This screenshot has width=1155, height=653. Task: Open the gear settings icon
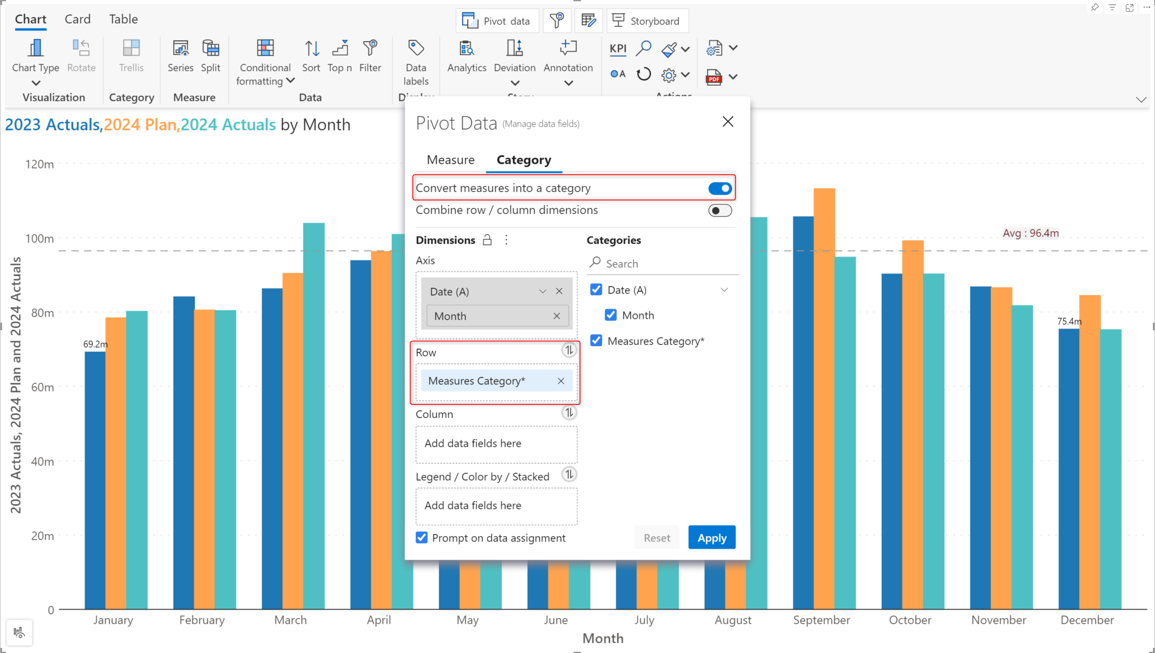(x=669, y=75)
